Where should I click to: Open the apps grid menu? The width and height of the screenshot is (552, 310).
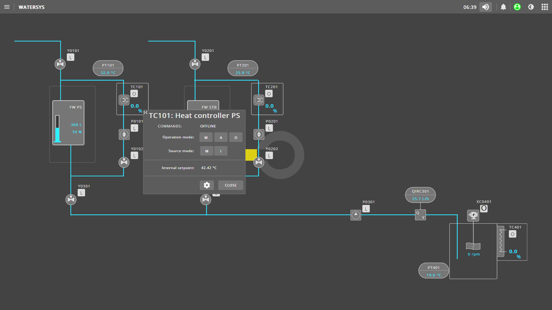tap(545, 7)
